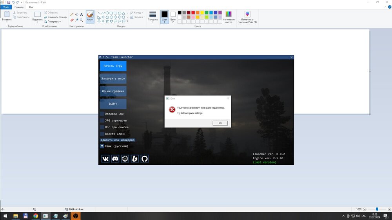Pick the yellow color in the palette
Screen dimensions: 392x220
[202, 13]
